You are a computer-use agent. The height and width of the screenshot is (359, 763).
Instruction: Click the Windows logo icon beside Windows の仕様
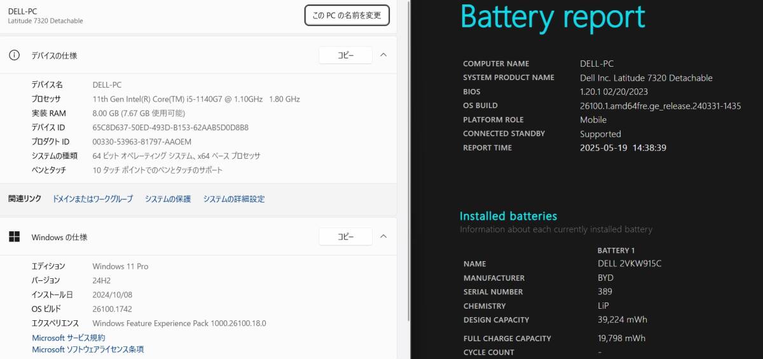click(14, 237)
